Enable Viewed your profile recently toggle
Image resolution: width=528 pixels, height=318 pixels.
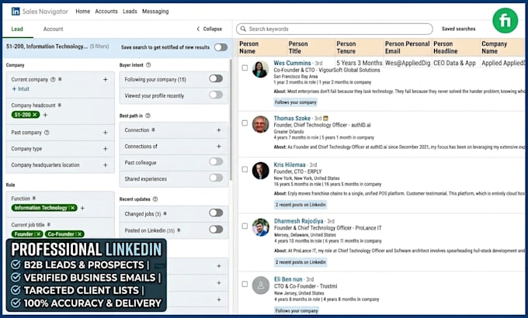(x=216, y=95)
